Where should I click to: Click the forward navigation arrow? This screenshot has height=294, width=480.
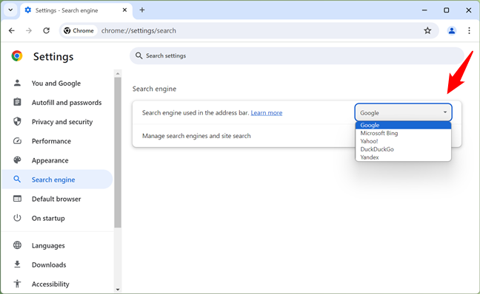coord(29,30)
